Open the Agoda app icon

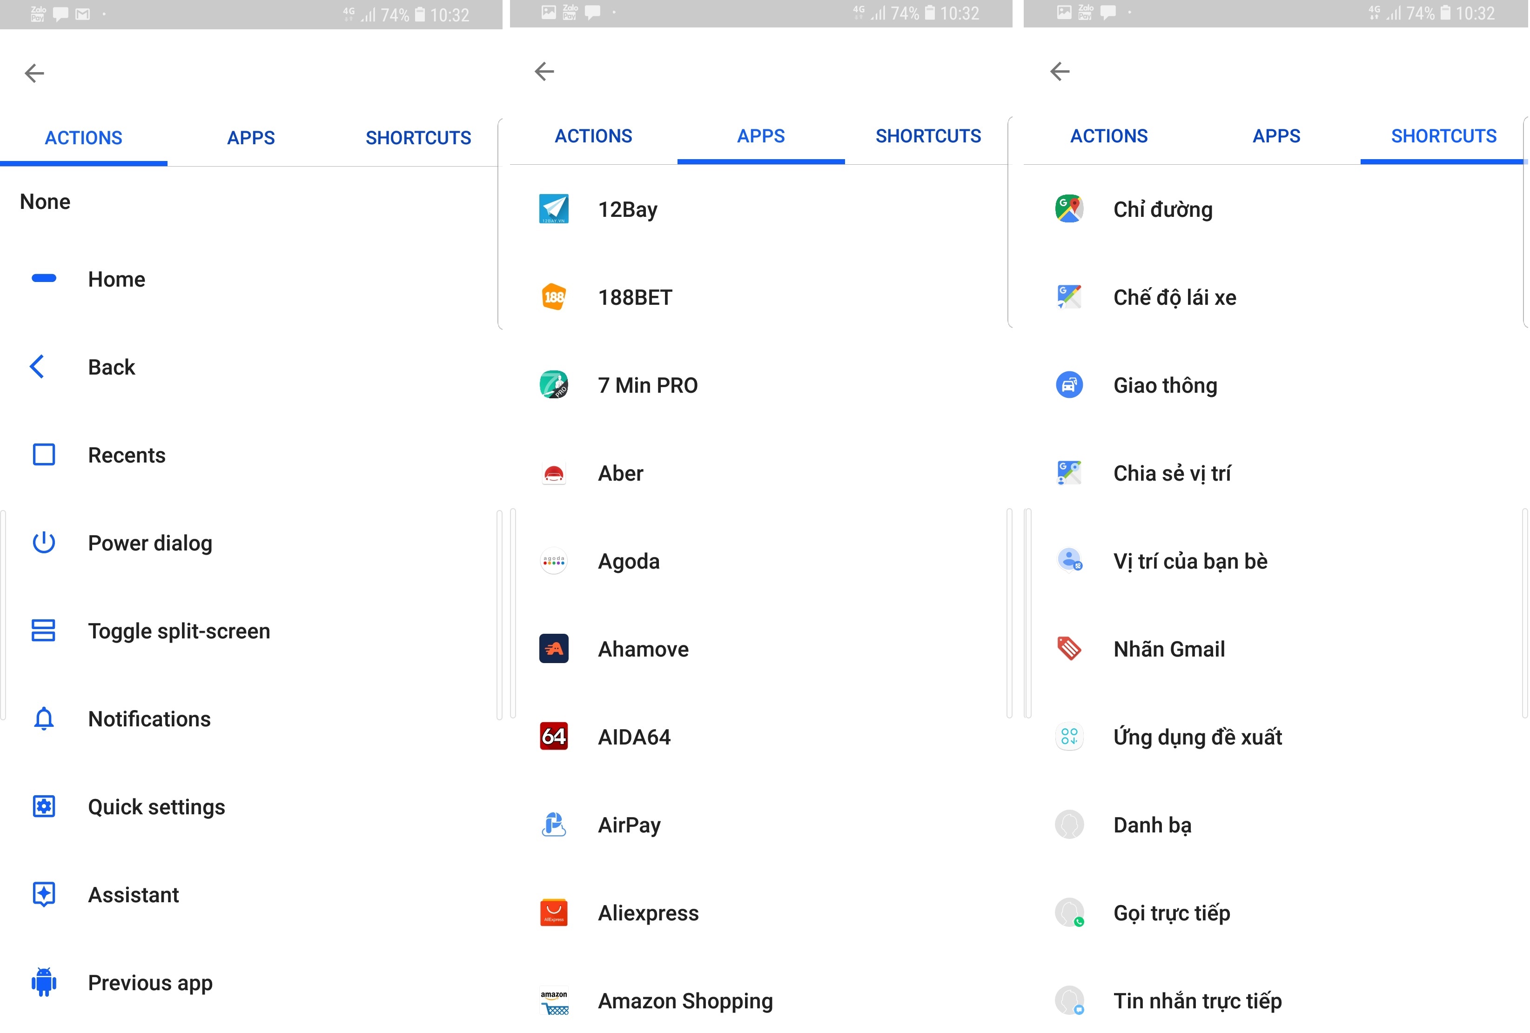(554, 560)
